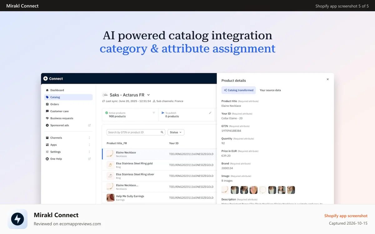Image resolution: width=375 pixels, height=234 pixels.
Task: Click the GTIN value 197094188384
Action: pyautogui.click(x=231, y=131)
